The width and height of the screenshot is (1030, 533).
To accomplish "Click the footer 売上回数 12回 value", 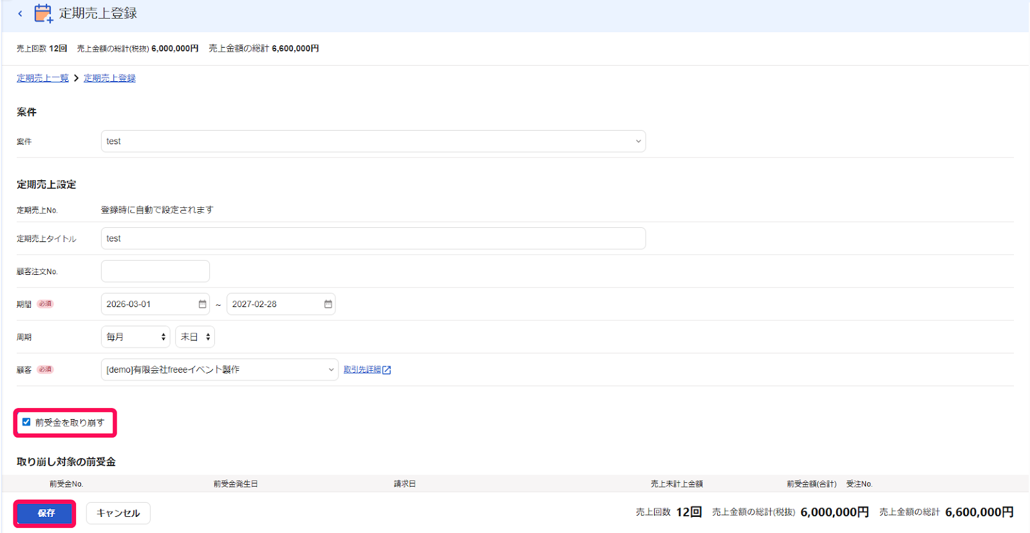I will pos(689,512).
